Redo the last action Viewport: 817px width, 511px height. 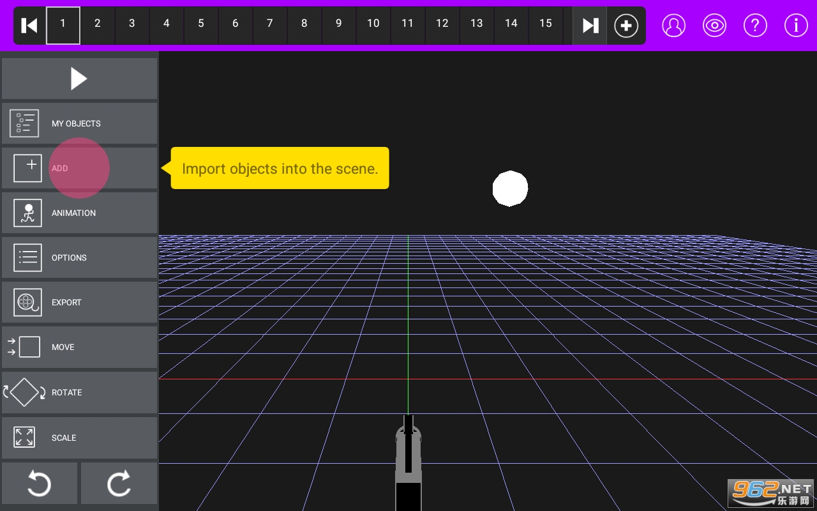click(119, 484)
